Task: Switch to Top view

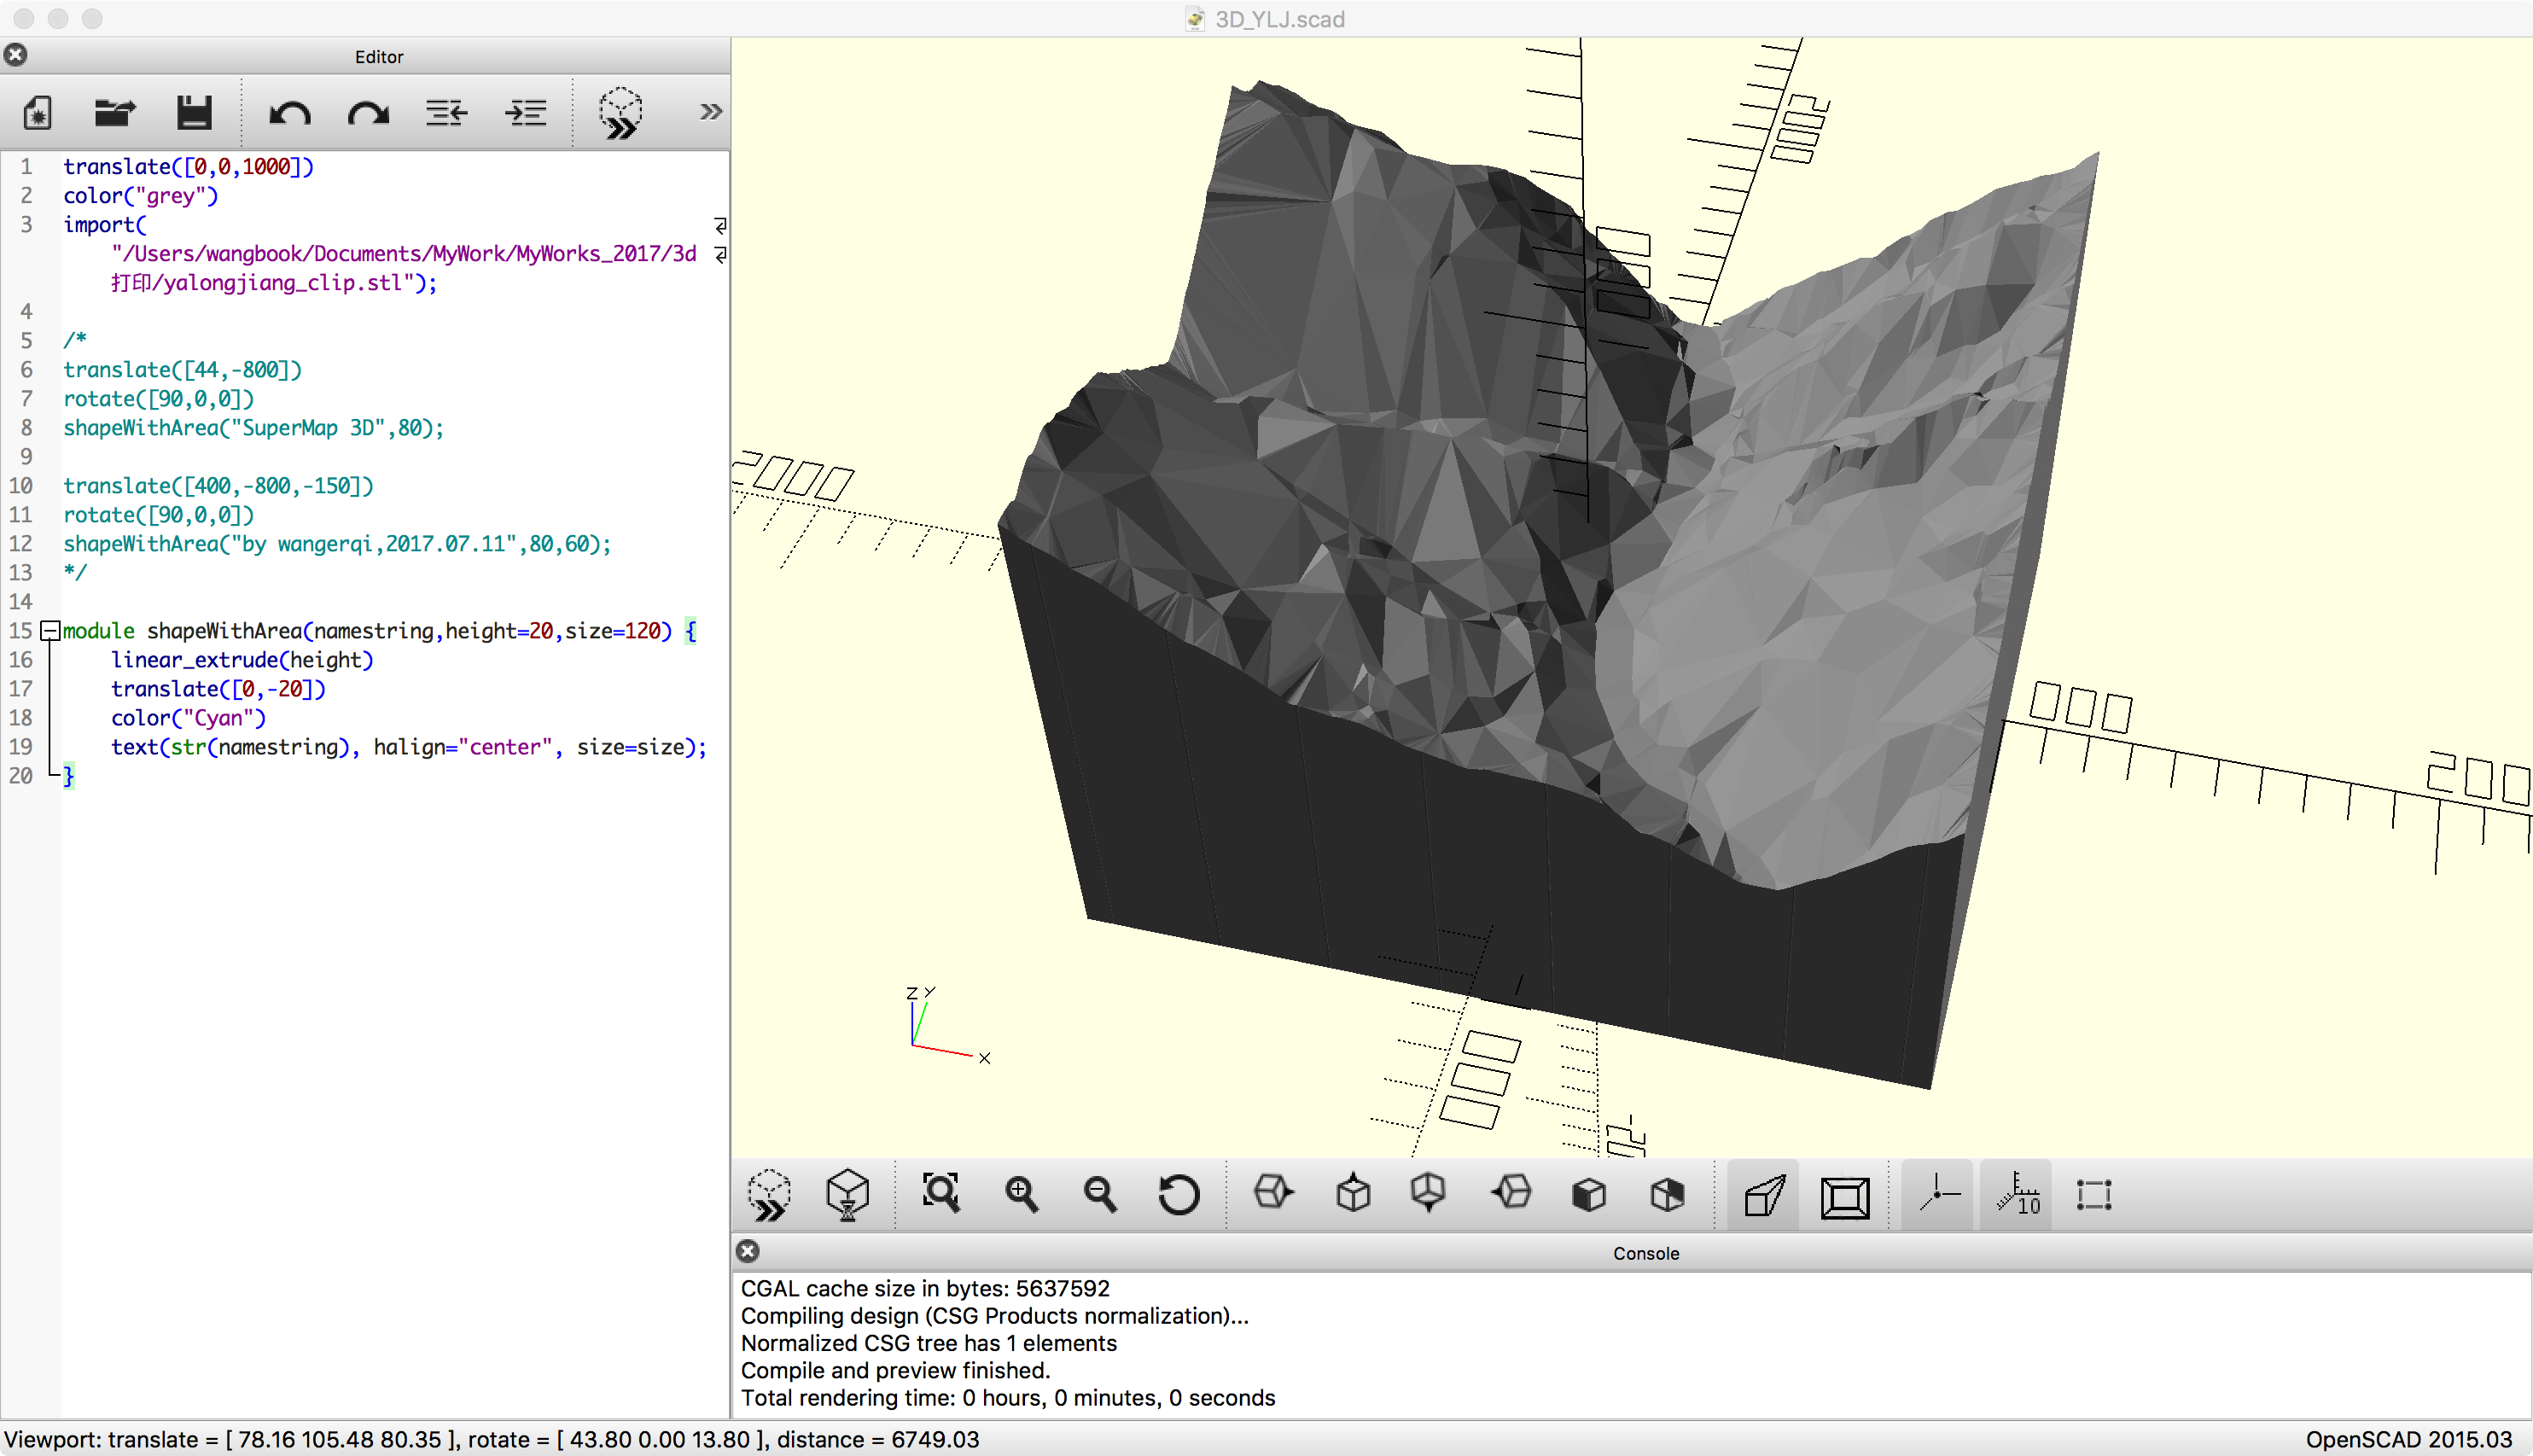Action: (x=1352, y=1194)
